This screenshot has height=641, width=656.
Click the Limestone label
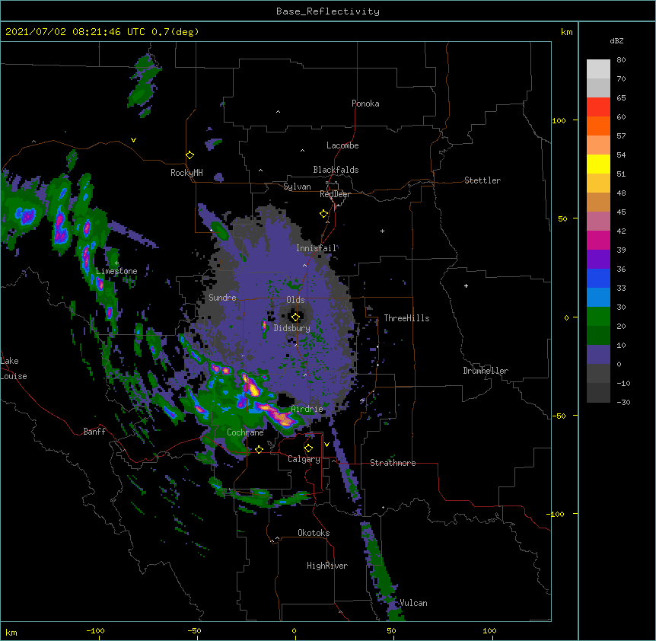coord(116,271)
